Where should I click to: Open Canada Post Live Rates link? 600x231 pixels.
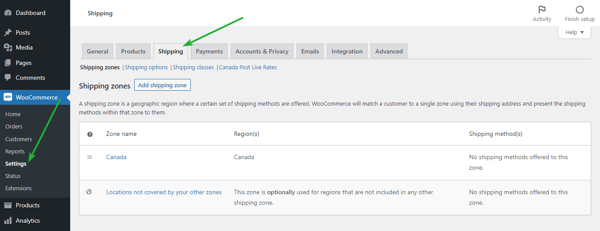point(248,68)
